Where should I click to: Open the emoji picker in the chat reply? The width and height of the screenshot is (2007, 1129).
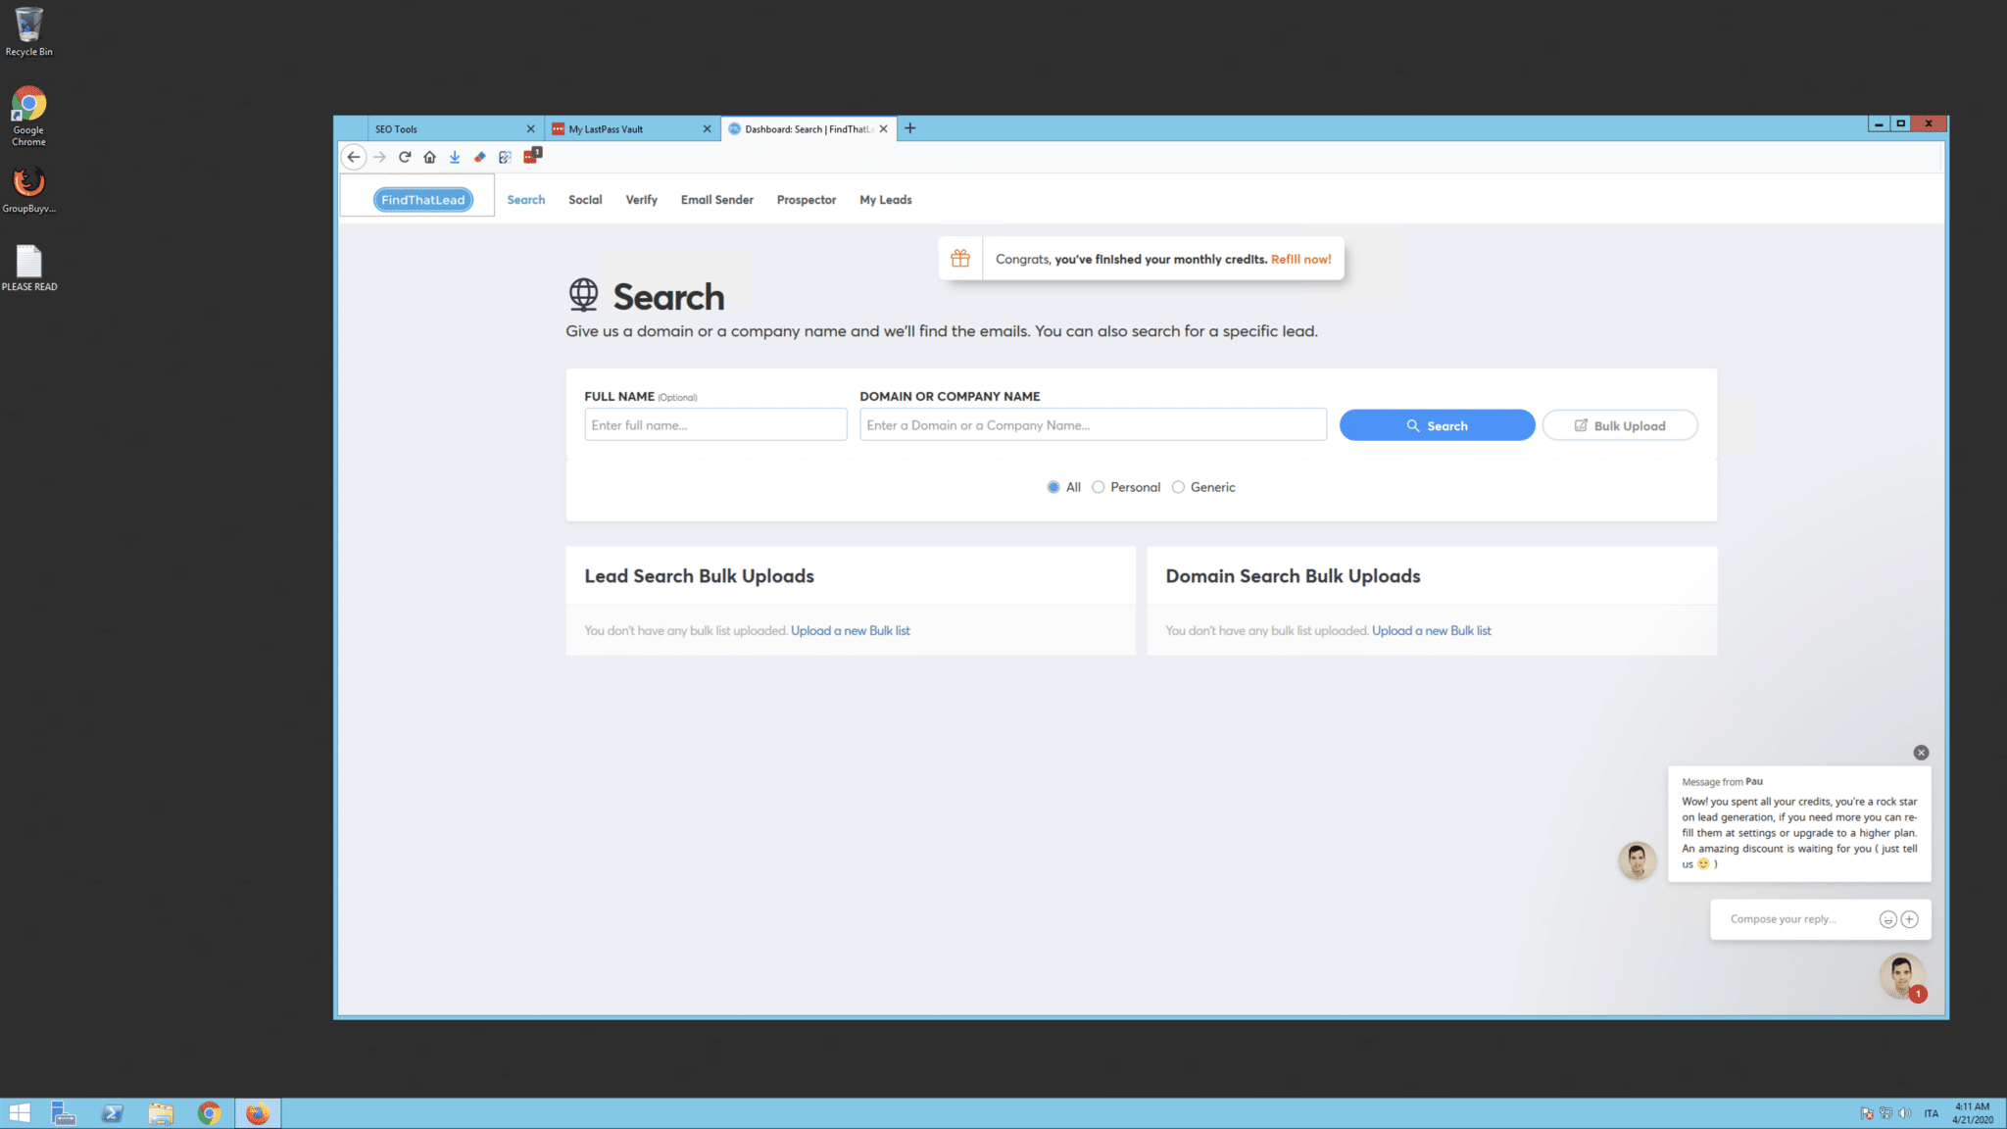click(1887, 919)
